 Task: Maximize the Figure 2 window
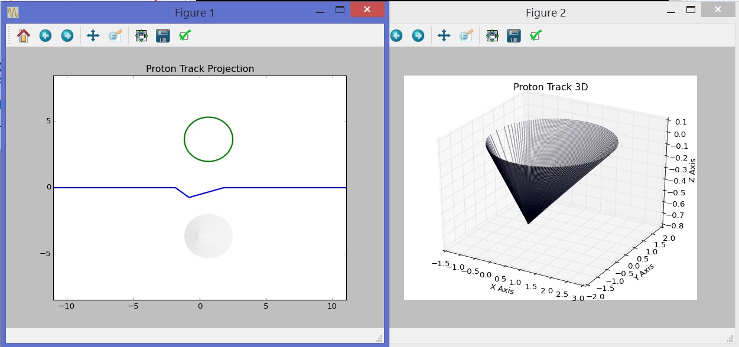691,10
